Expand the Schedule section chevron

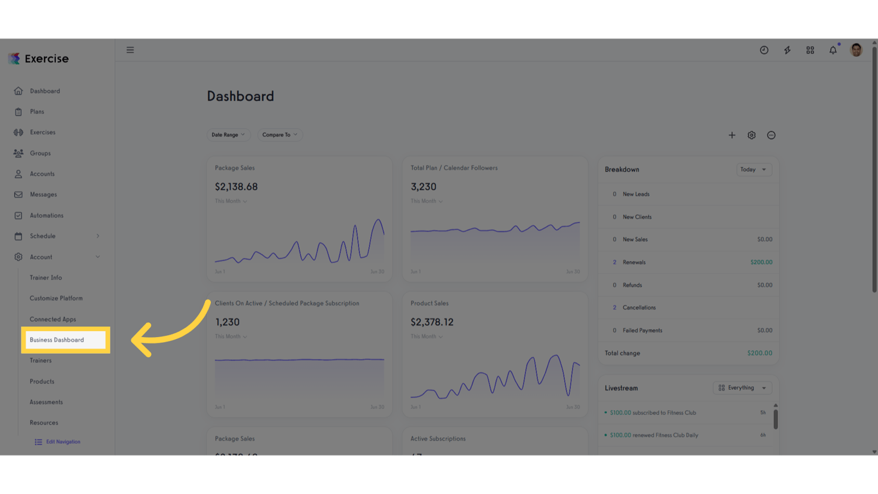pyautogui.click(x=98, y=236)
